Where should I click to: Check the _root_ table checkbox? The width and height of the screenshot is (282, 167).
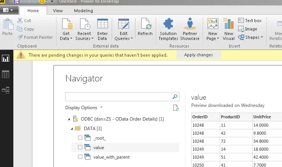tap(80, 138)
